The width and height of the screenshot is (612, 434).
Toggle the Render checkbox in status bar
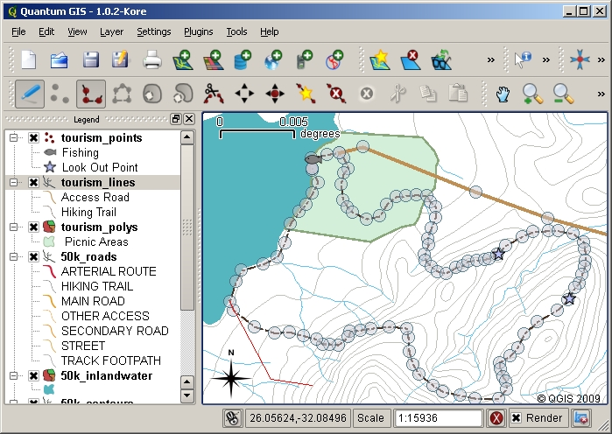tap(517, 418)
